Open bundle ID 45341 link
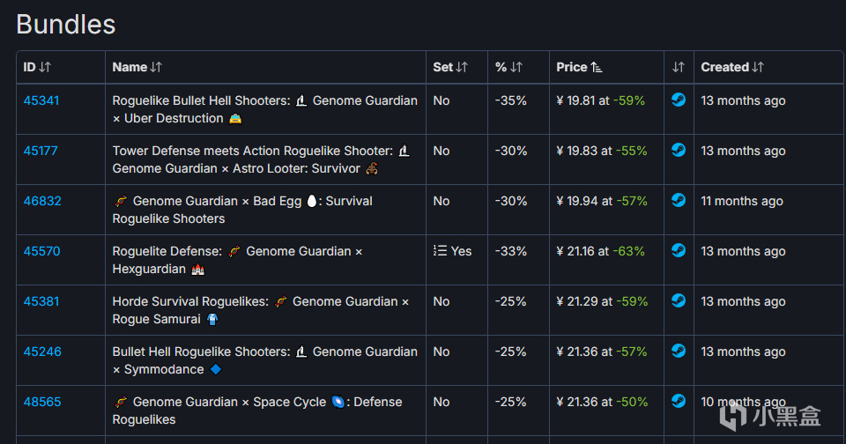The image size is (846, 444). pyautogui.click(x=41, y=100)
